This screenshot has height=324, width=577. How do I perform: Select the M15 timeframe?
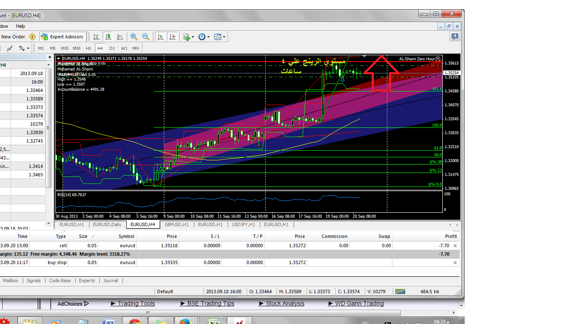(65, 48)
